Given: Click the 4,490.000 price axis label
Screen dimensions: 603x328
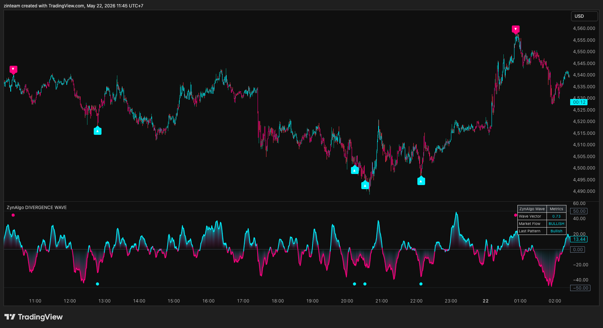Looking at the screenshot, I should click(x=584, y=191).
